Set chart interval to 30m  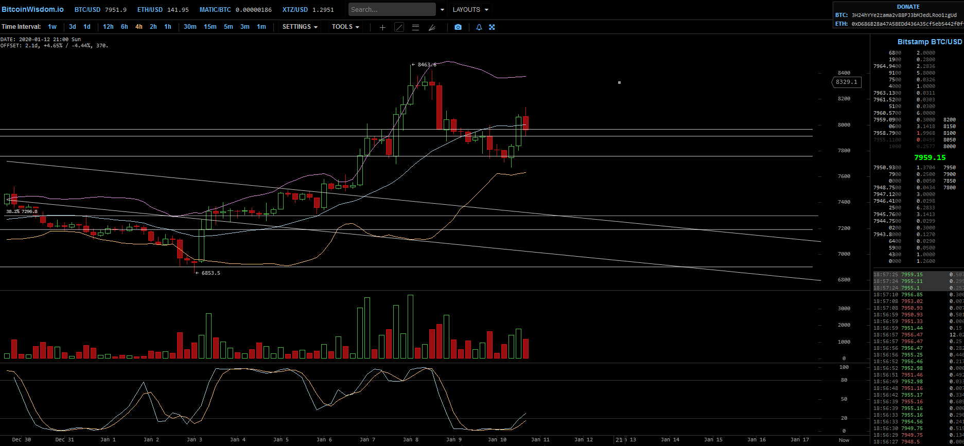tap(190, 27)
